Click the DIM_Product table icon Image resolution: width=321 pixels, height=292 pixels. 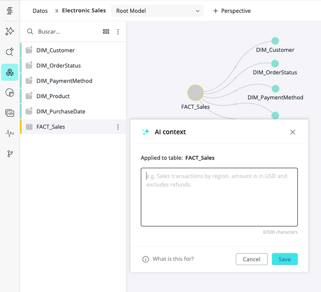(x=29, y=96)
